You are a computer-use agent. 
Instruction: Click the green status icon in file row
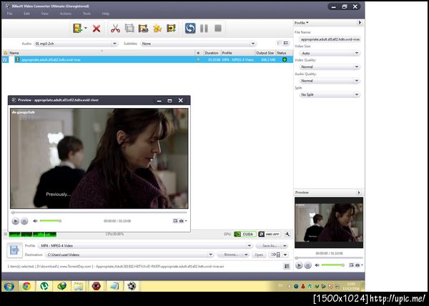tap(285, 59)
